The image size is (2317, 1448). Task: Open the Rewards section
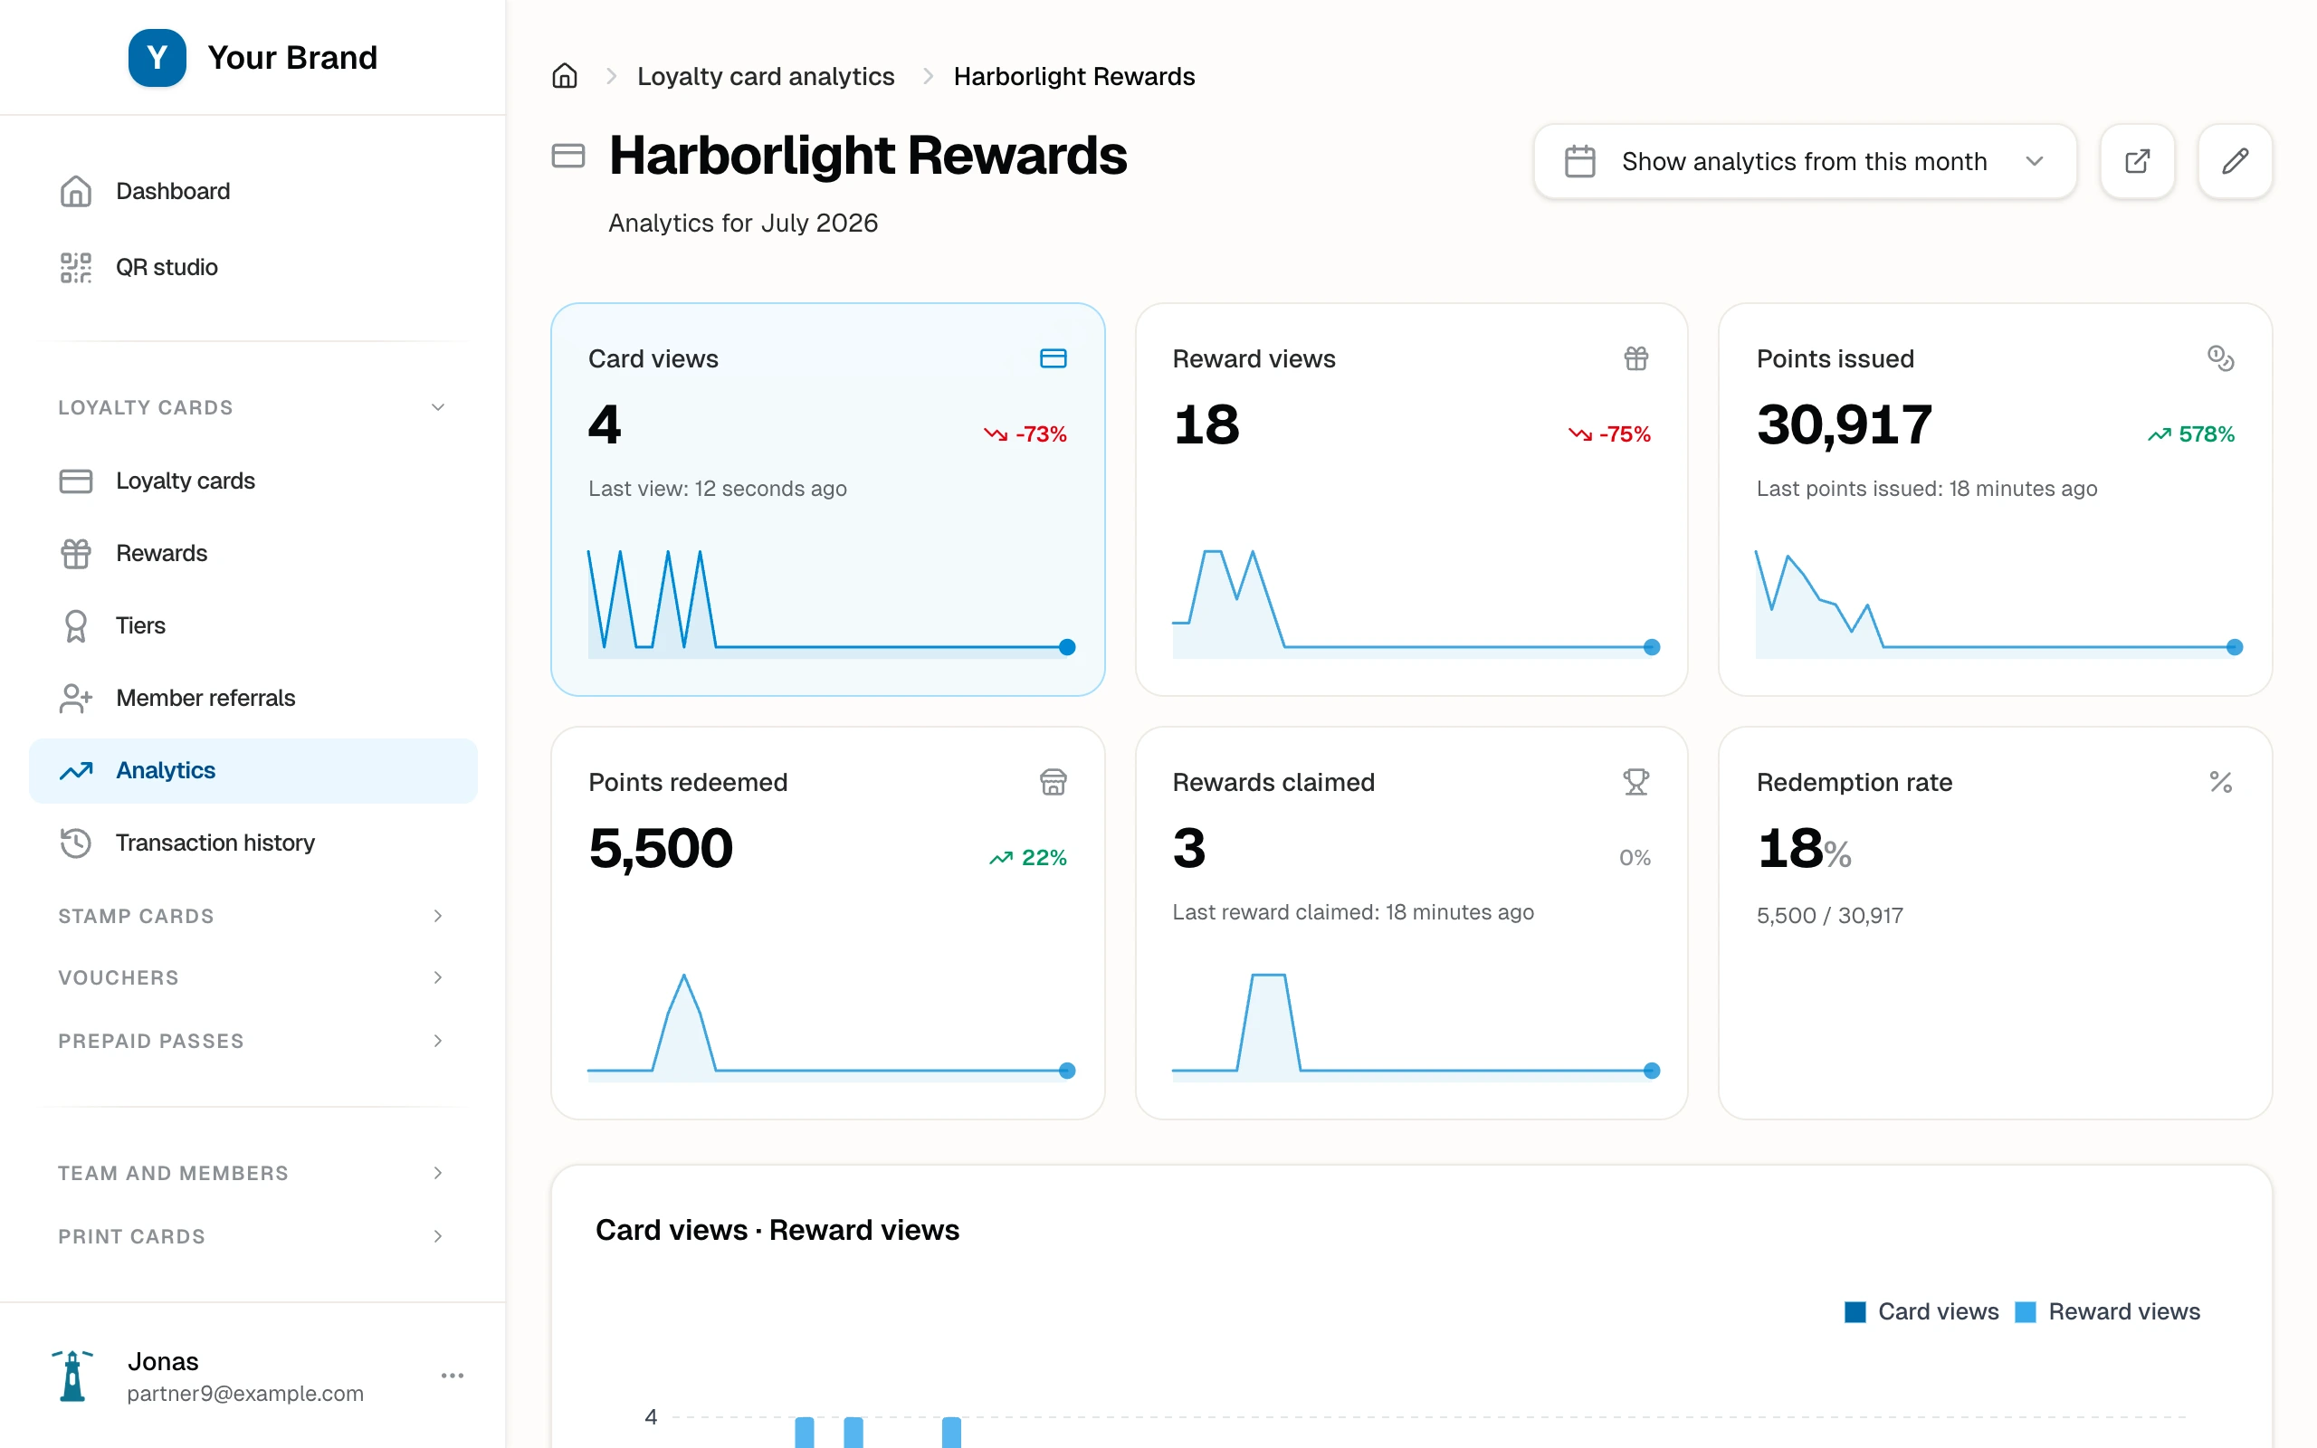pos(253,553)
